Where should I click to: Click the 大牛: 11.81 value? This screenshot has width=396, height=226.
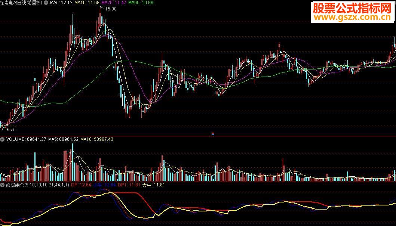153,185
